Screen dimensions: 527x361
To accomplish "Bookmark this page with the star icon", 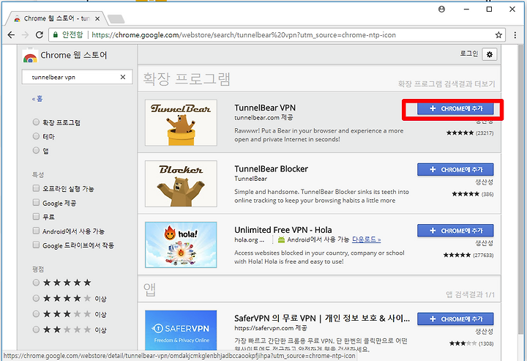I will (498, 35).
